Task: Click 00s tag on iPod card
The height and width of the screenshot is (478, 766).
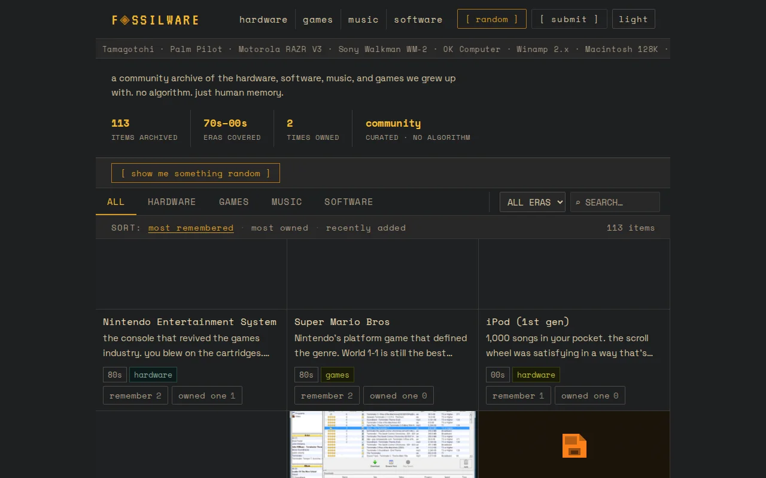Action: pyautogui.click(x=498, y=375)
